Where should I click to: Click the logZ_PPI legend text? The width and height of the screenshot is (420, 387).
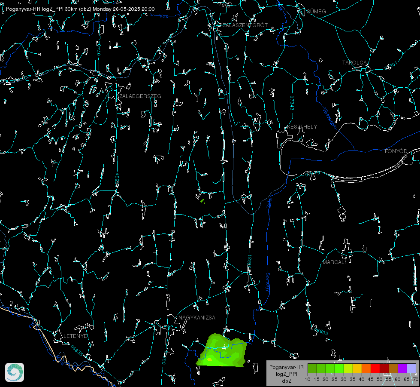click(x=286, y=374)
